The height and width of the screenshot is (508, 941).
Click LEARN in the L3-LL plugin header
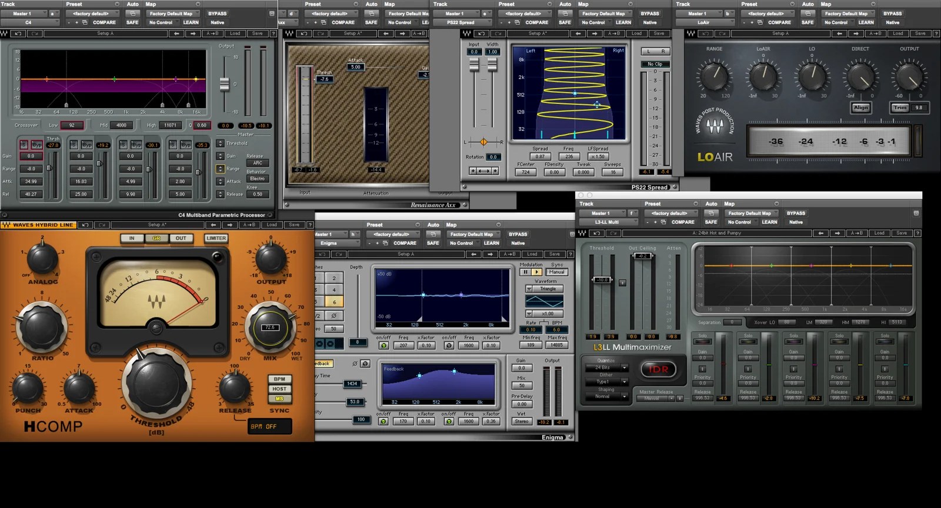coord(769,222)
